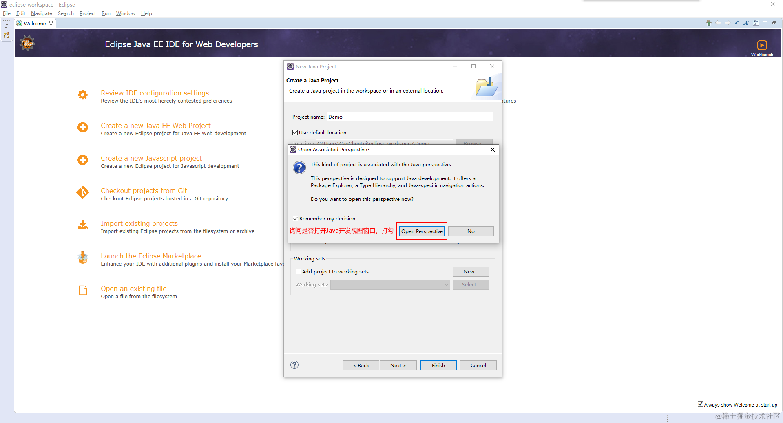This screenshot has width=783, height=423.
Task: Open the Project menu
Action: point(88,13)
